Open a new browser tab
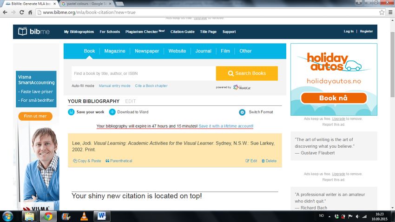This screenshot has height=222, width=395. click(119, 4)
